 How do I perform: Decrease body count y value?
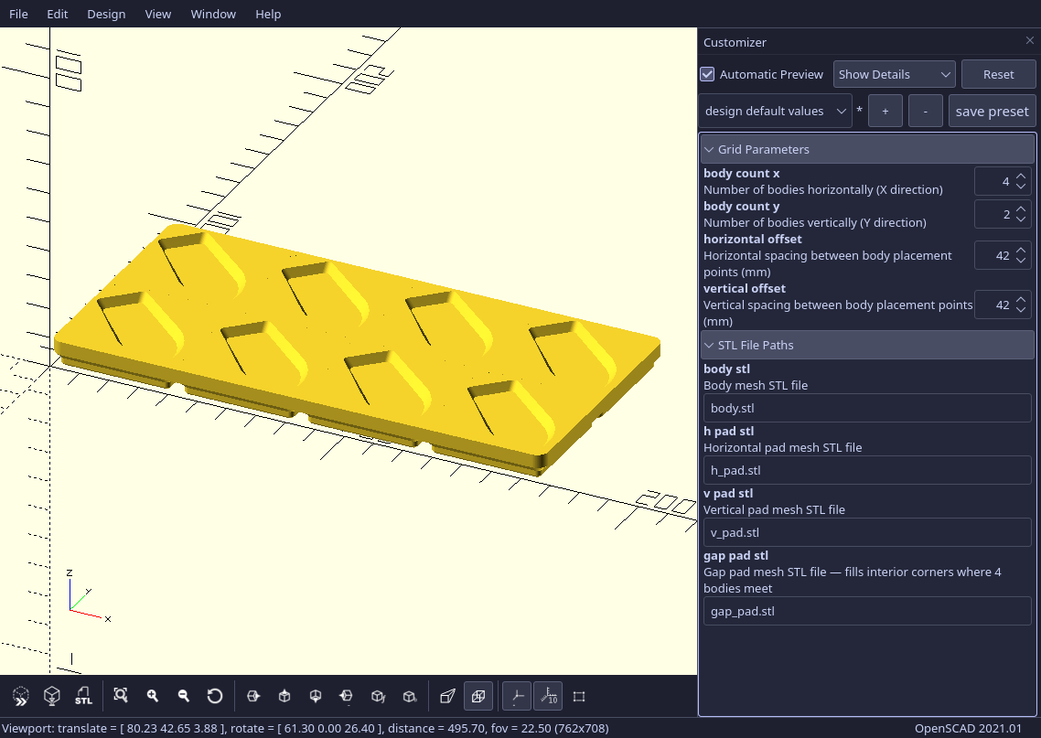[1021, 219]
